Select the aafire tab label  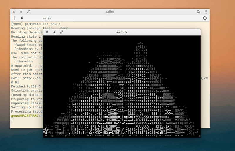click(x=47, y=18)
